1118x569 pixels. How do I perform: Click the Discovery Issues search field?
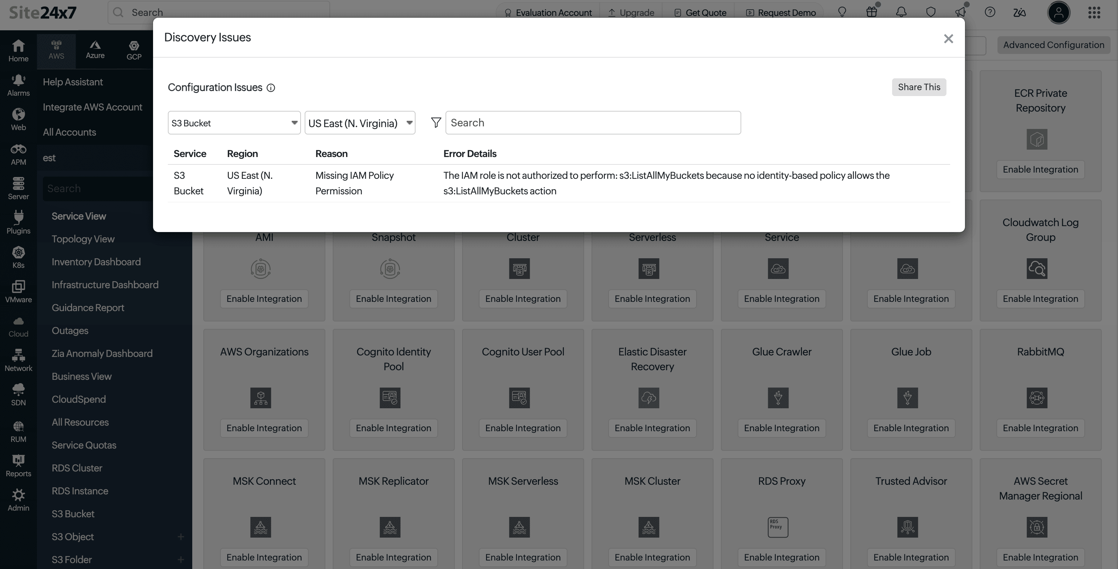(x=593, y=123)
